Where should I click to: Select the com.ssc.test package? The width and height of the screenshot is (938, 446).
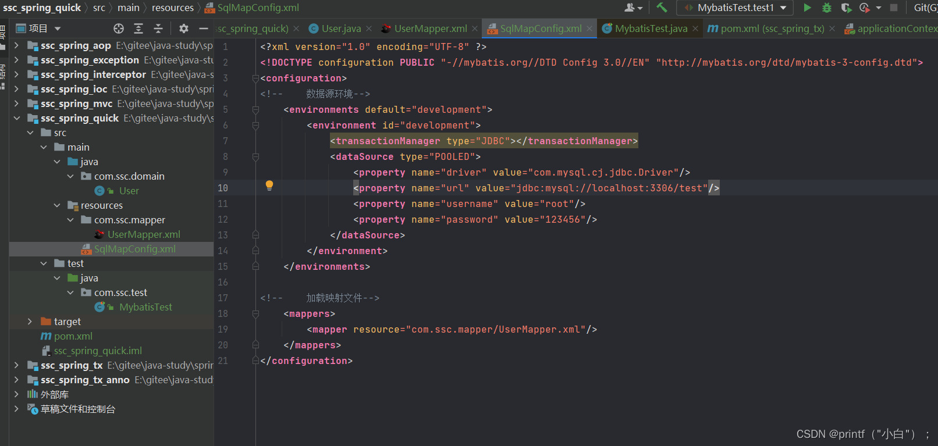(120, 292)
